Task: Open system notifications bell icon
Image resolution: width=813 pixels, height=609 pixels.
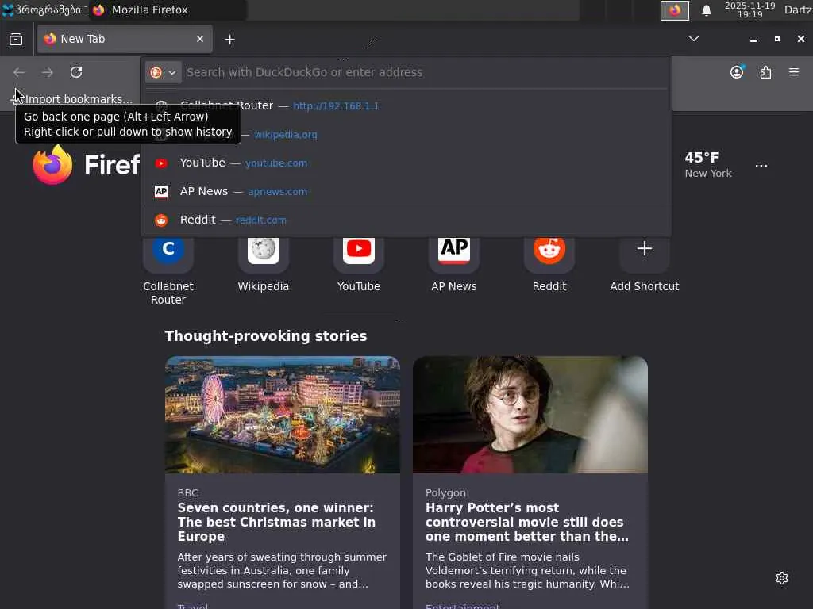Action: [x=706, y=10]
